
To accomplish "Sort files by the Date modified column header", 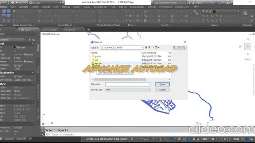I will point(149,53).
